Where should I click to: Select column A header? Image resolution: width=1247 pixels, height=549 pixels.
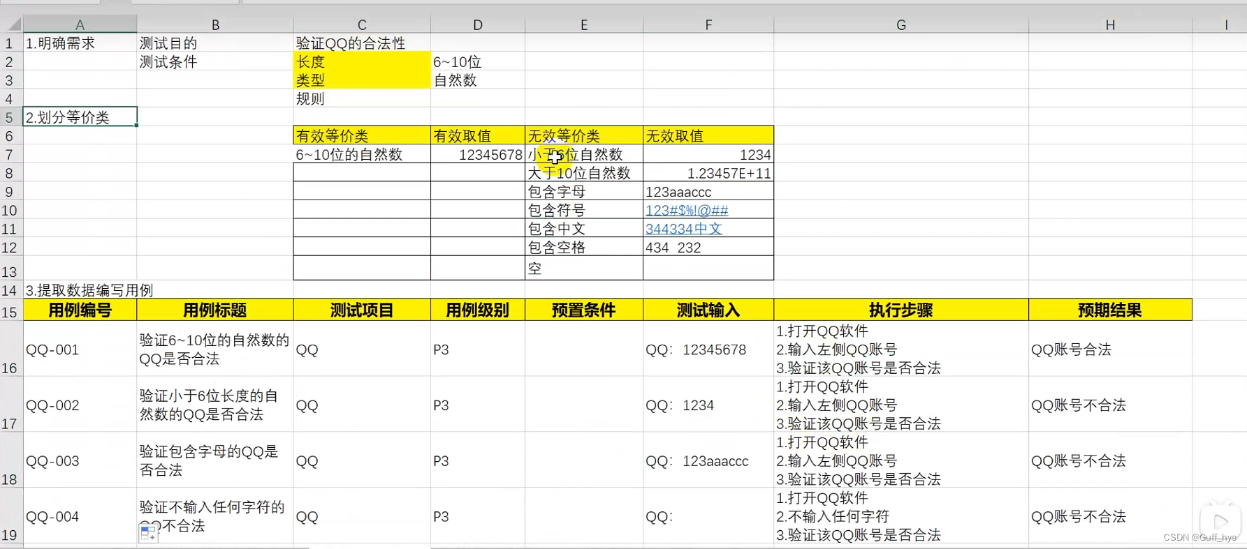coord(80,24)
